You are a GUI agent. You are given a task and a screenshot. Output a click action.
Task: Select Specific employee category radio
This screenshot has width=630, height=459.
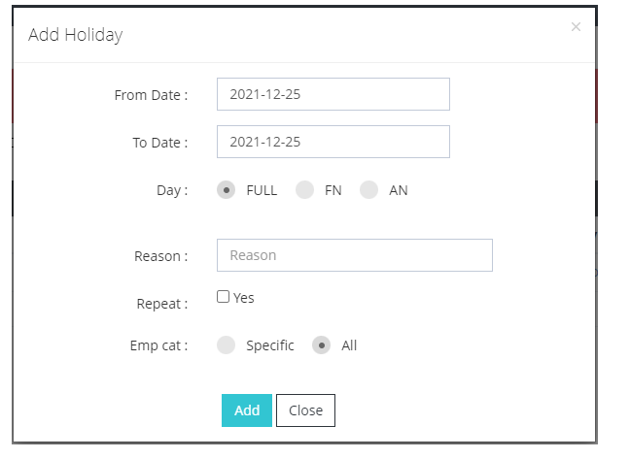[x=227, y=345]
